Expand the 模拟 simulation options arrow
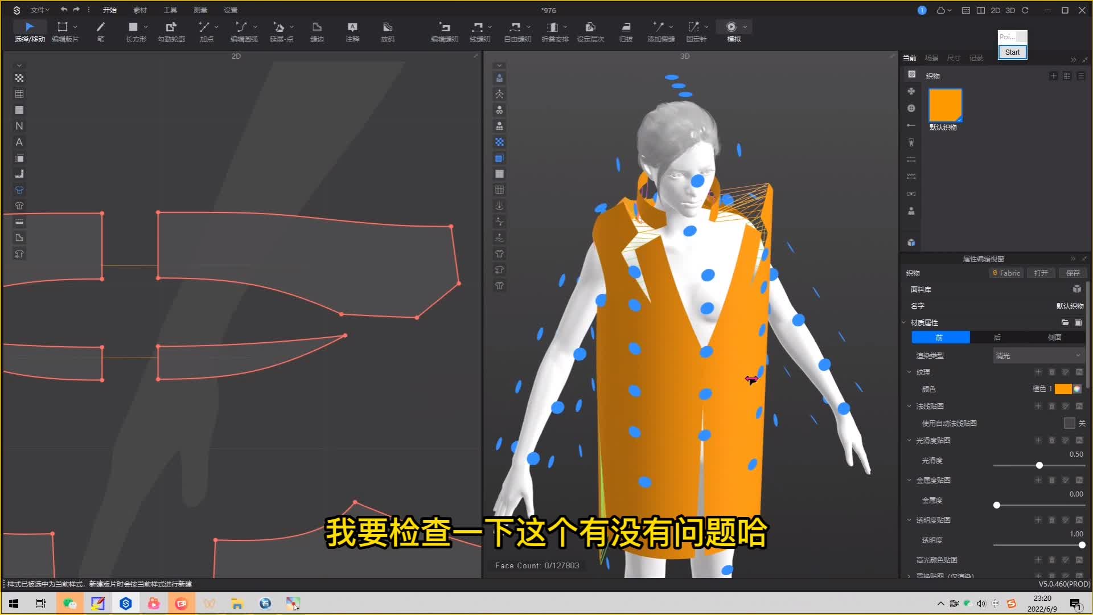1093x615 pixels. click(745, 27)
